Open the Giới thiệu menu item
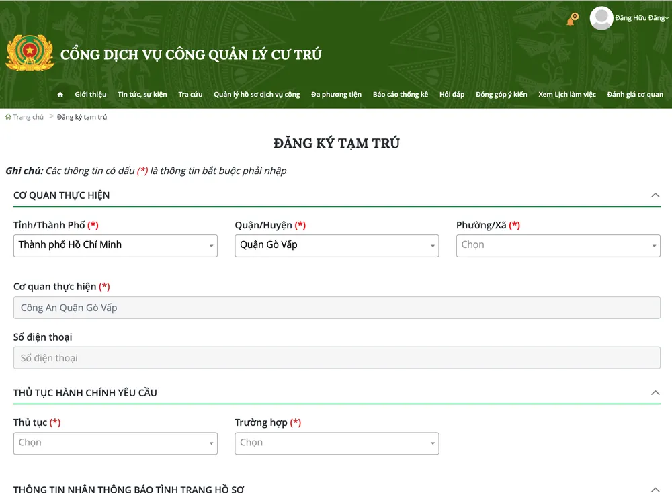The height and width of the screenshot is (493, 672). pos(91,95)
